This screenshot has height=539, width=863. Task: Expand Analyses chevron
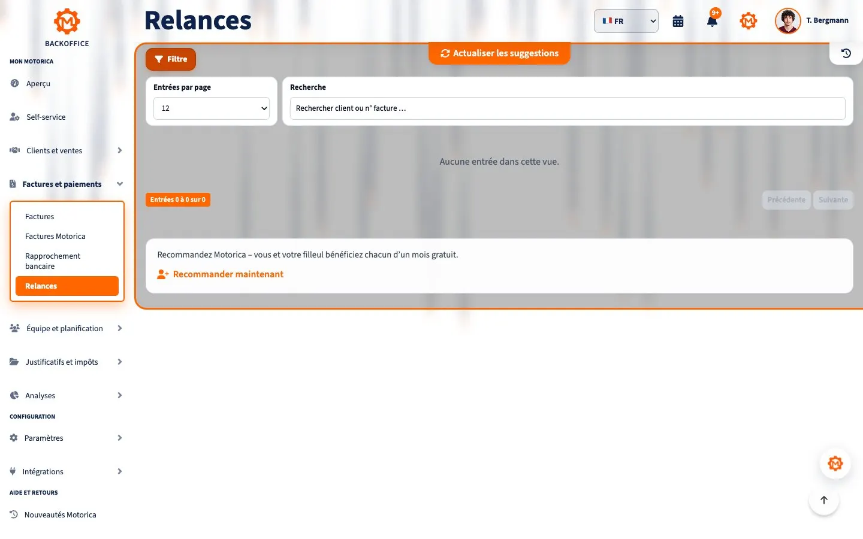point(120,395)
